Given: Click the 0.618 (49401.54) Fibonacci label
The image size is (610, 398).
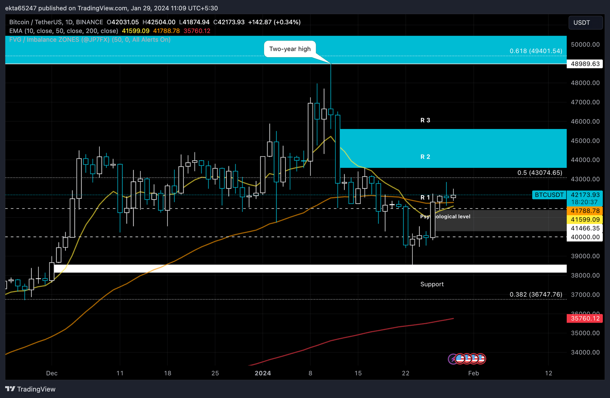Looking at the screenshot, I should (x=536, y=51).
